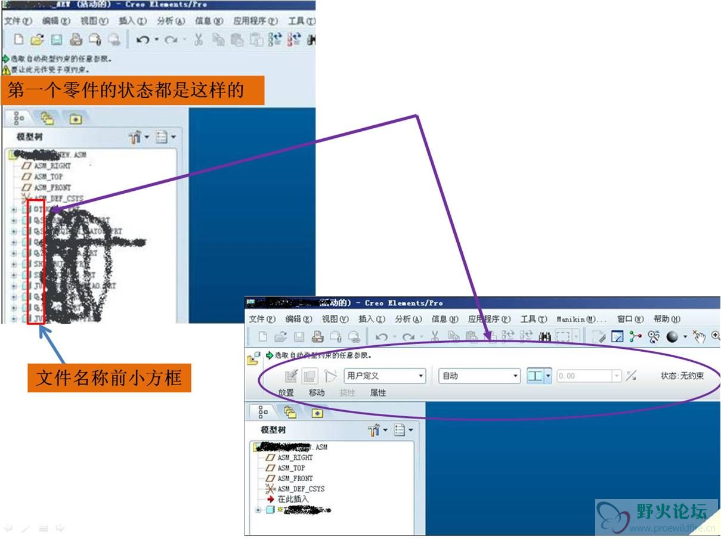The height and width of the screenshot is (539, 721).
Task: Click slideshow next-slide arrow at slide corner
Action: pyautogui.click(x=60, y=528)
